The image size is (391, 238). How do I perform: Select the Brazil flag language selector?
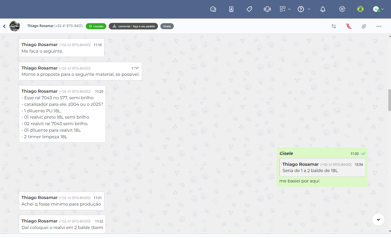pyautogui.click(x=360, y=9)
